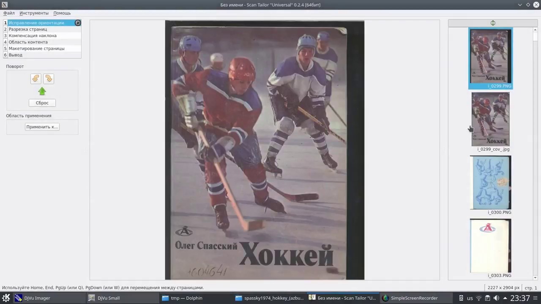Click the Scan Tailor taskbar entry
541x304 pixels.
[342, 298]
